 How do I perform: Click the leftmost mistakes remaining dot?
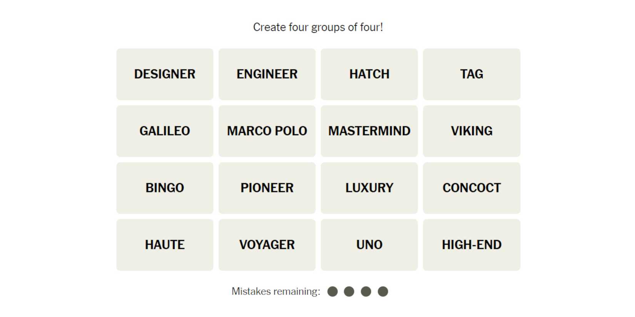coord(333,292)
